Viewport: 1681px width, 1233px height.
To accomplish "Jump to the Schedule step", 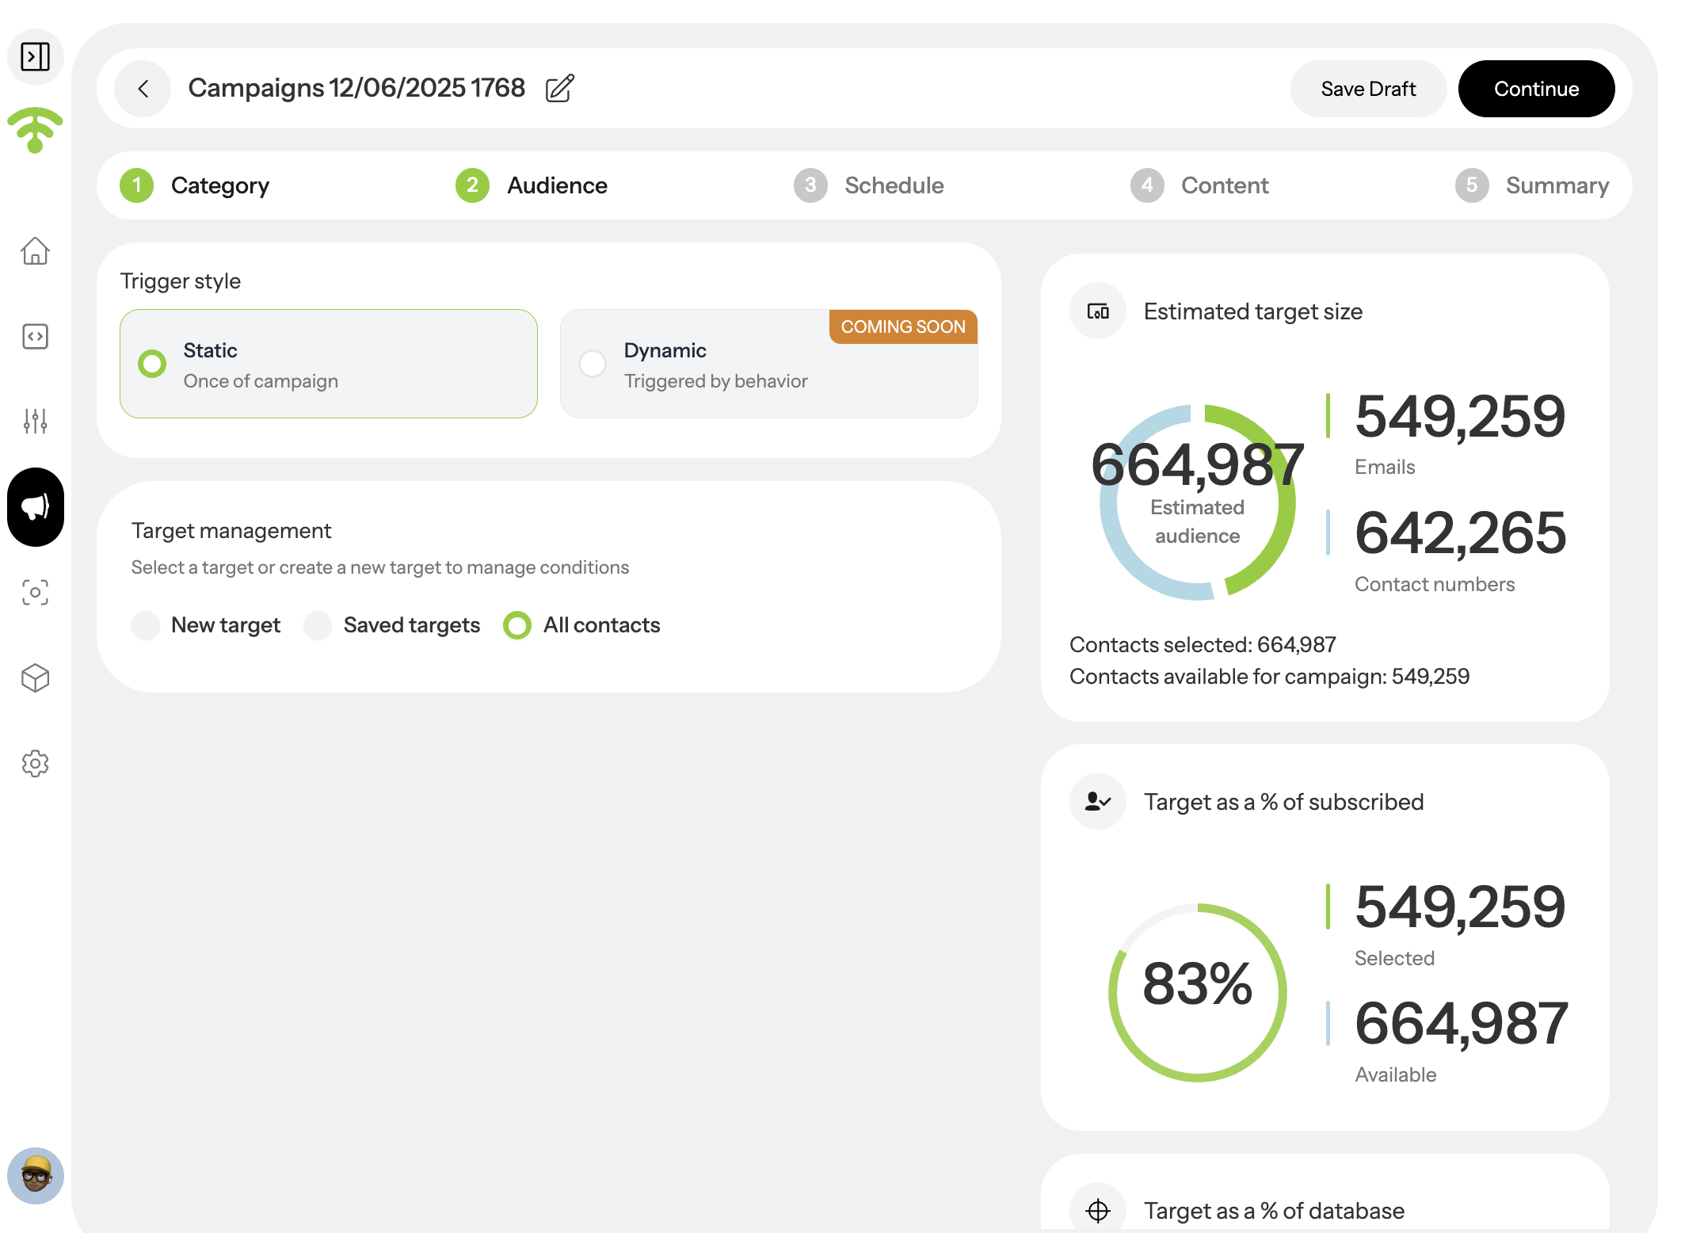I will pyautogui.click(x=869, y=185).
